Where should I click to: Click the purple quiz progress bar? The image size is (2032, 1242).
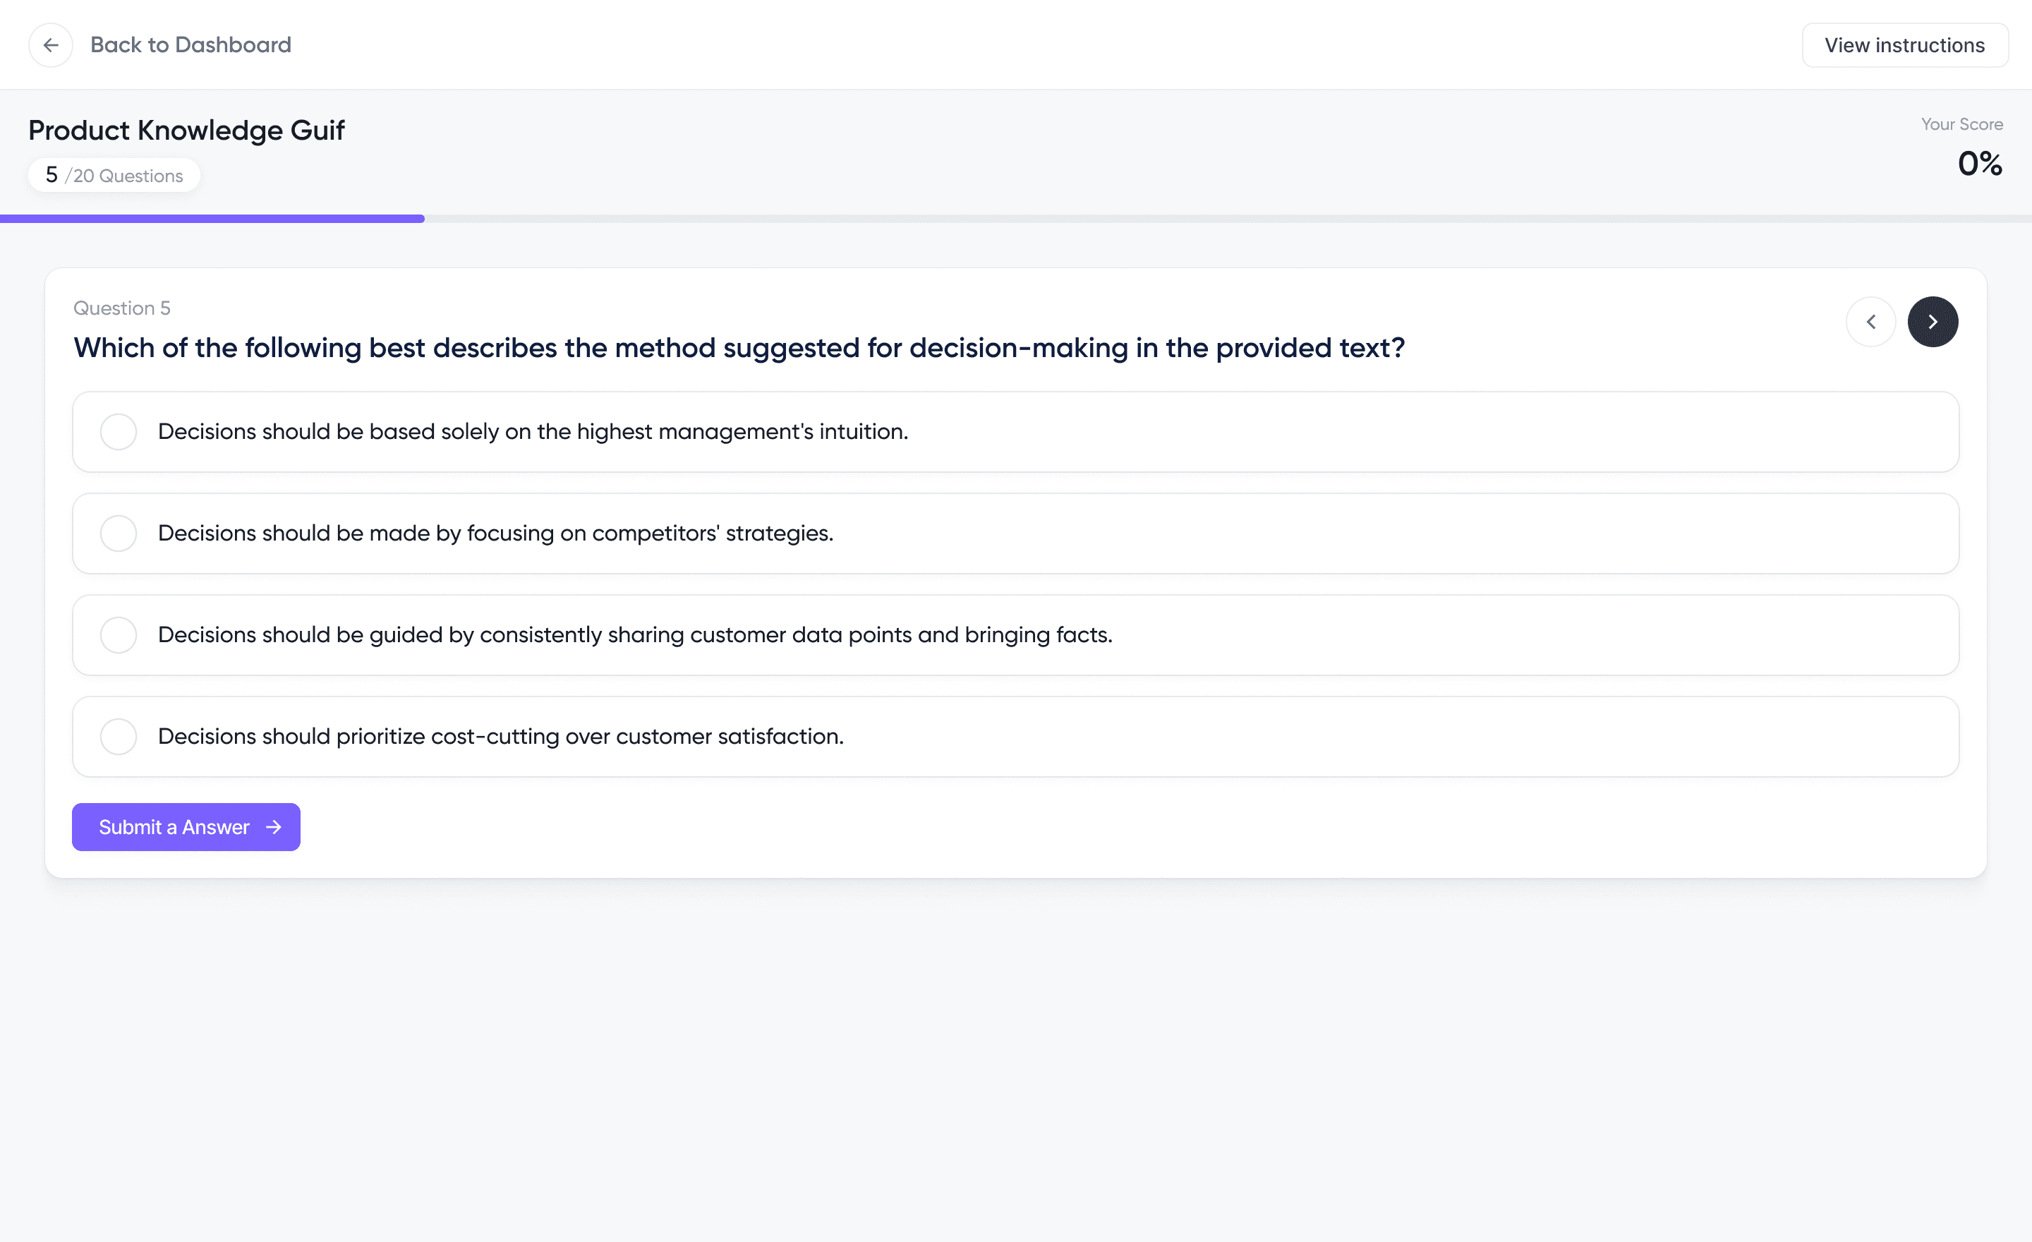click(212, 219)
